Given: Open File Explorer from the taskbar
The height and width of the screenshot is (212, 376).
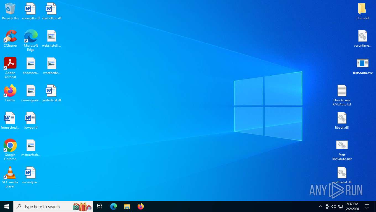Looking at the screenshot, I should coord(127,206).
